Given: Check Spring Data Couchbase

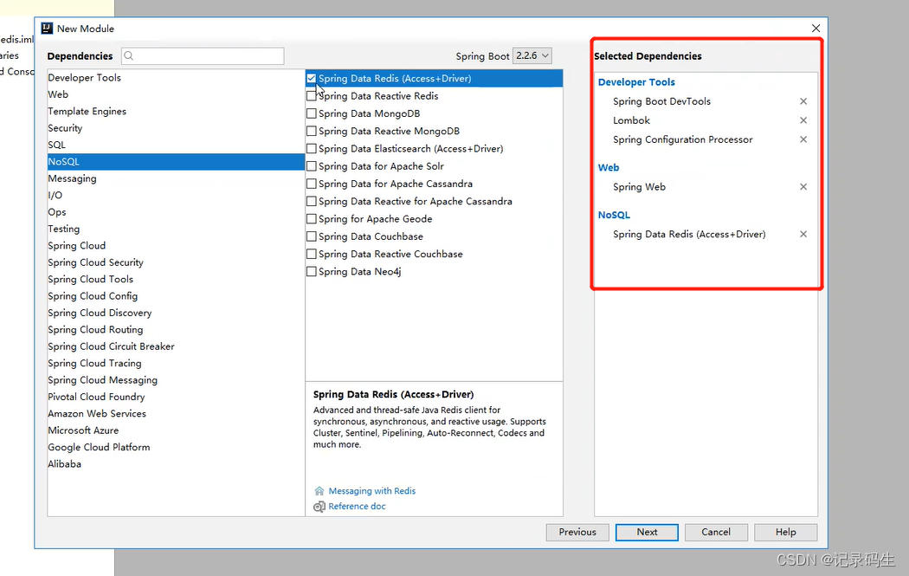Looking at the screenshot, I should [x=312, y=236].
